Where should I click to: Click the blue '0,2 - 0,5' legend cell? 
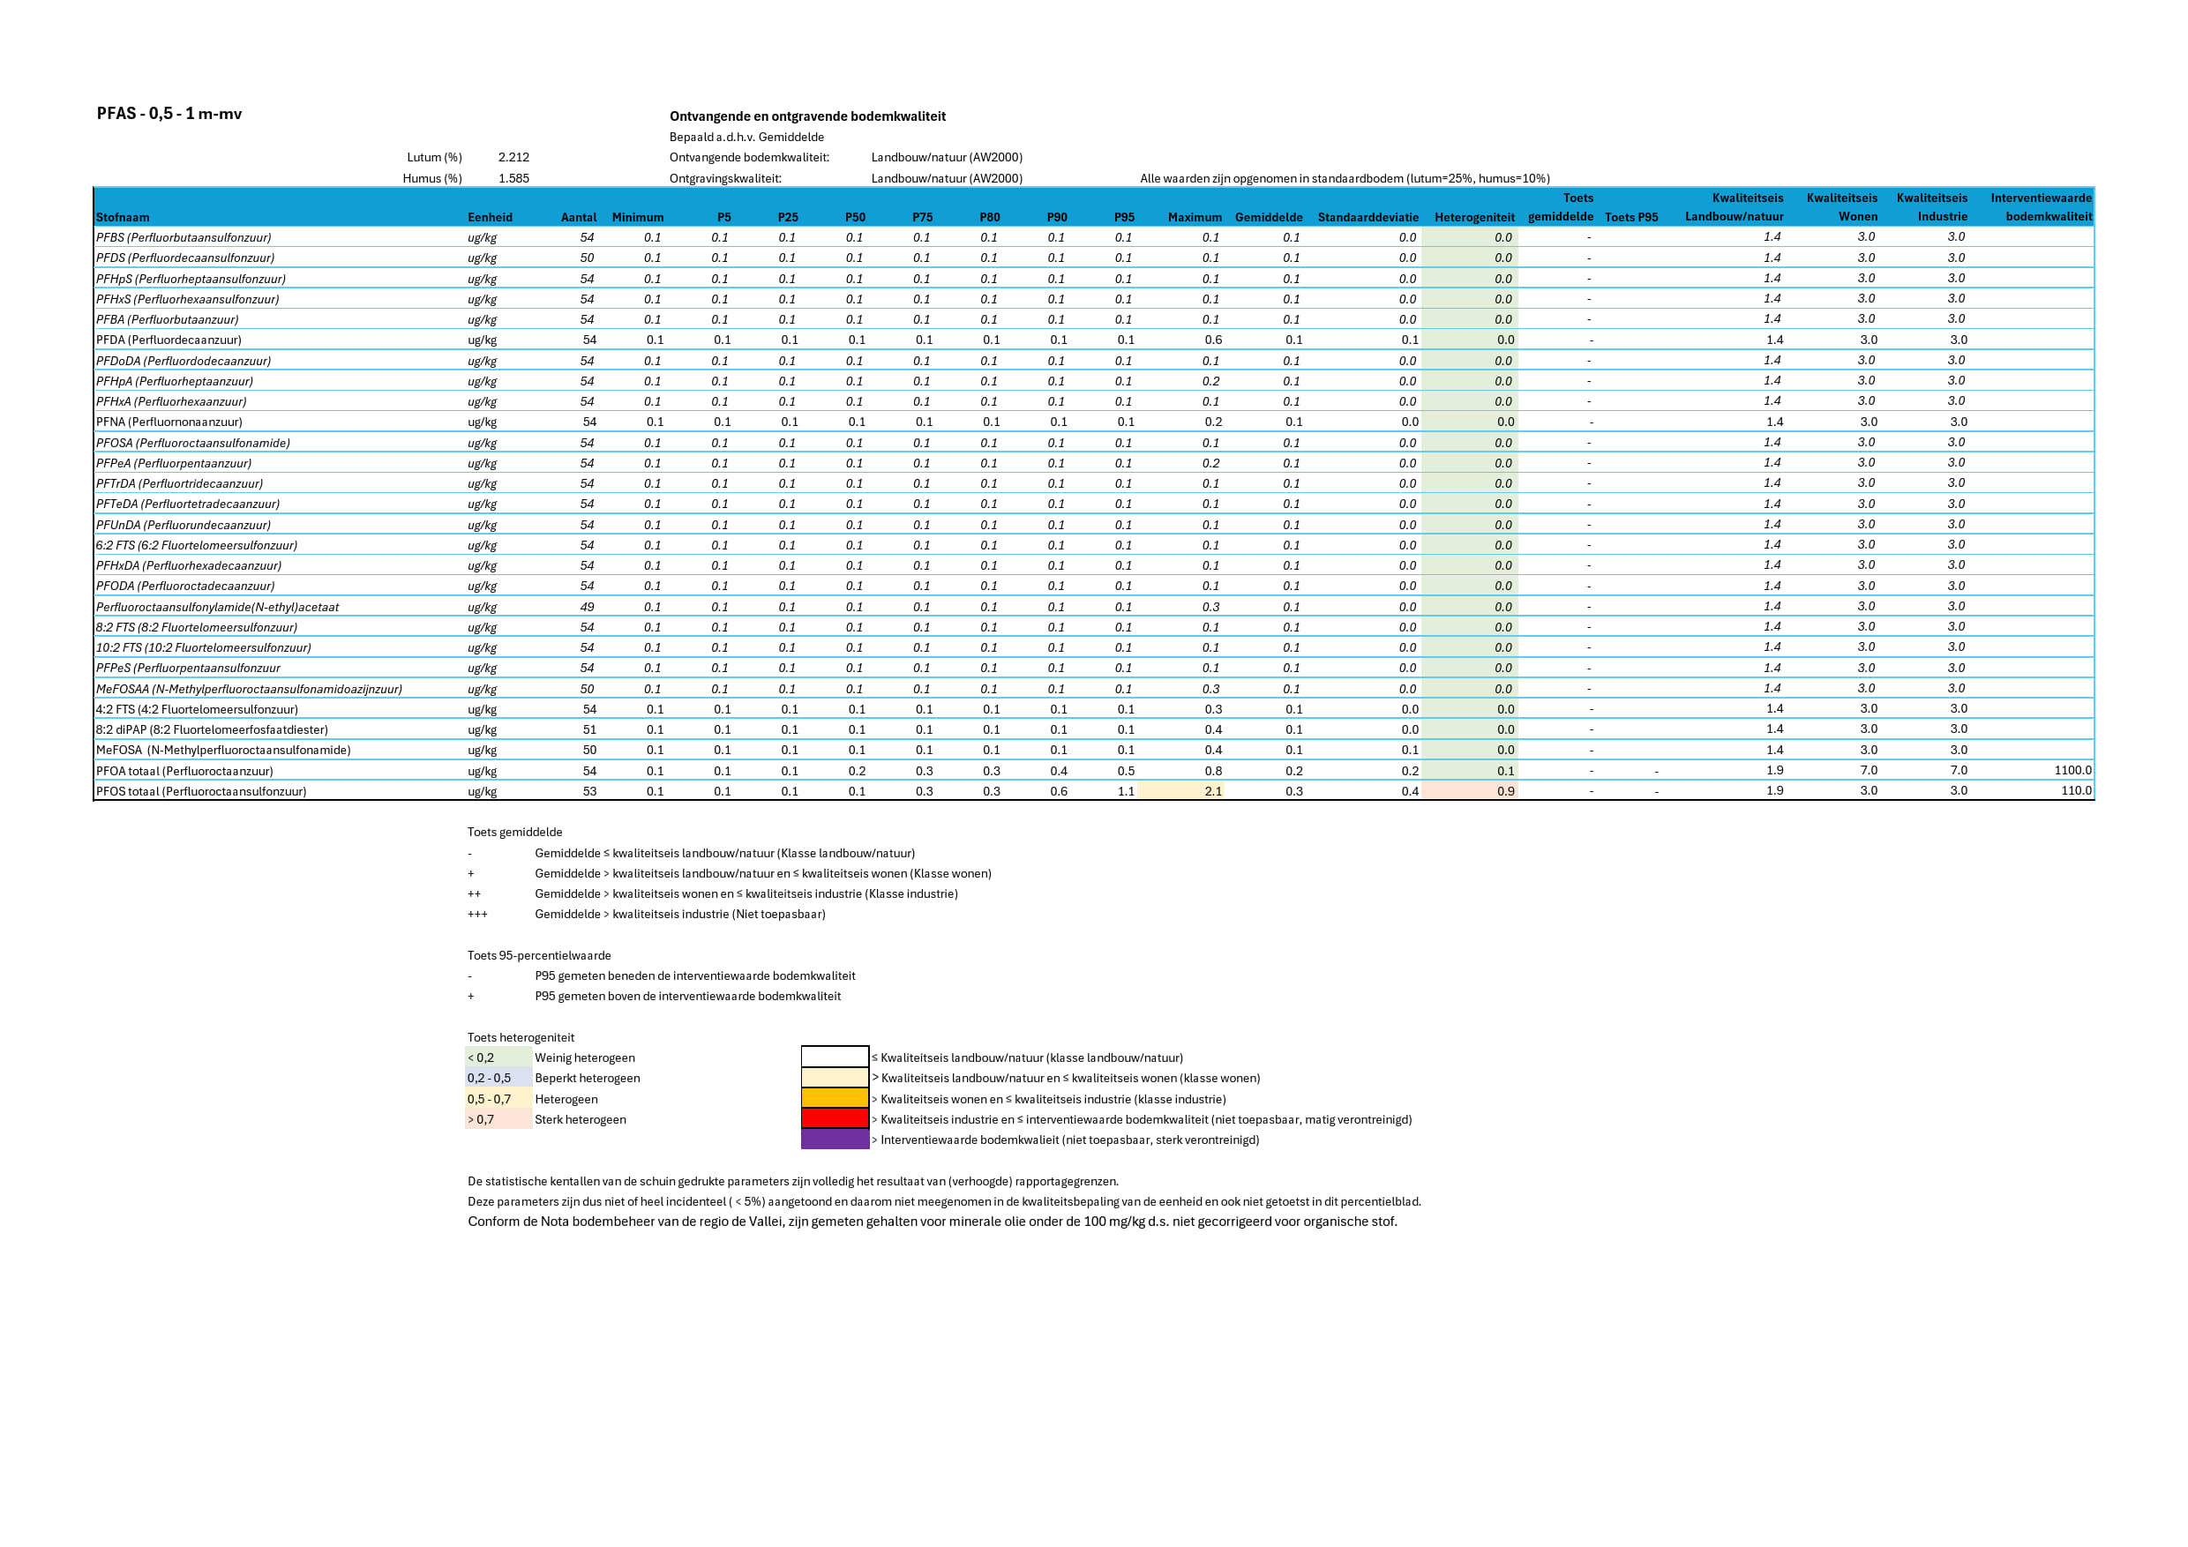(498, 1079)
